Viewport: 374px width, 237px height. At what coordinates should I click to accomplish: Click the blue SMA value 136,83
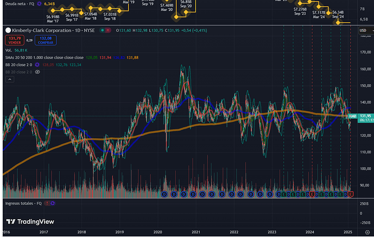click(x=119, y=57)
